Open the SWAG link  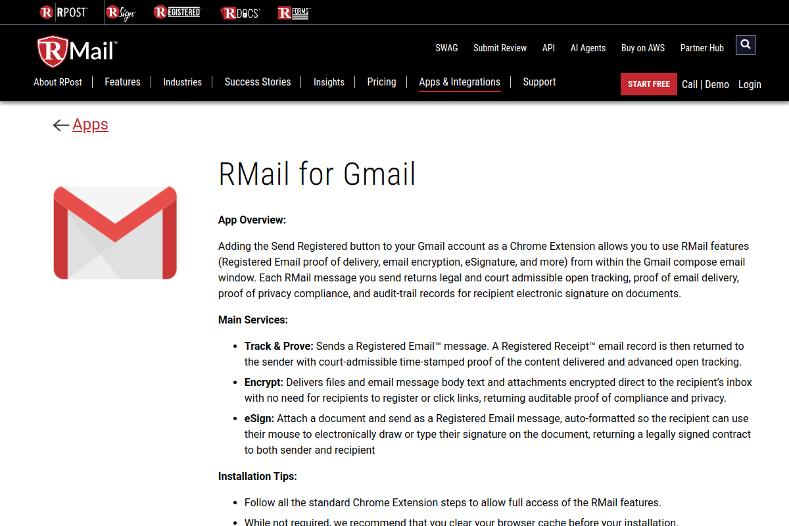click(446, 48)
